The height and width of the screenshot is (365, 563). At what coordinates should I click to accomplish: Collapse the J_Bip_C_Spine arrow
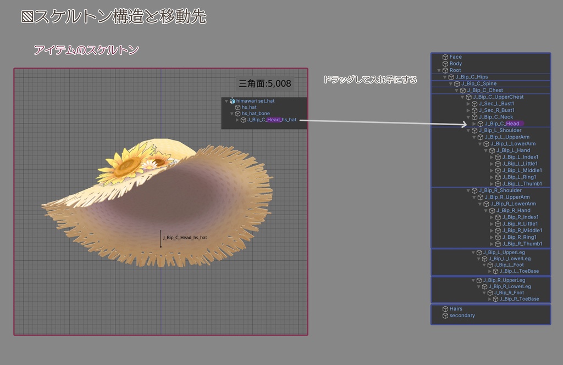(x=451, y=83)
